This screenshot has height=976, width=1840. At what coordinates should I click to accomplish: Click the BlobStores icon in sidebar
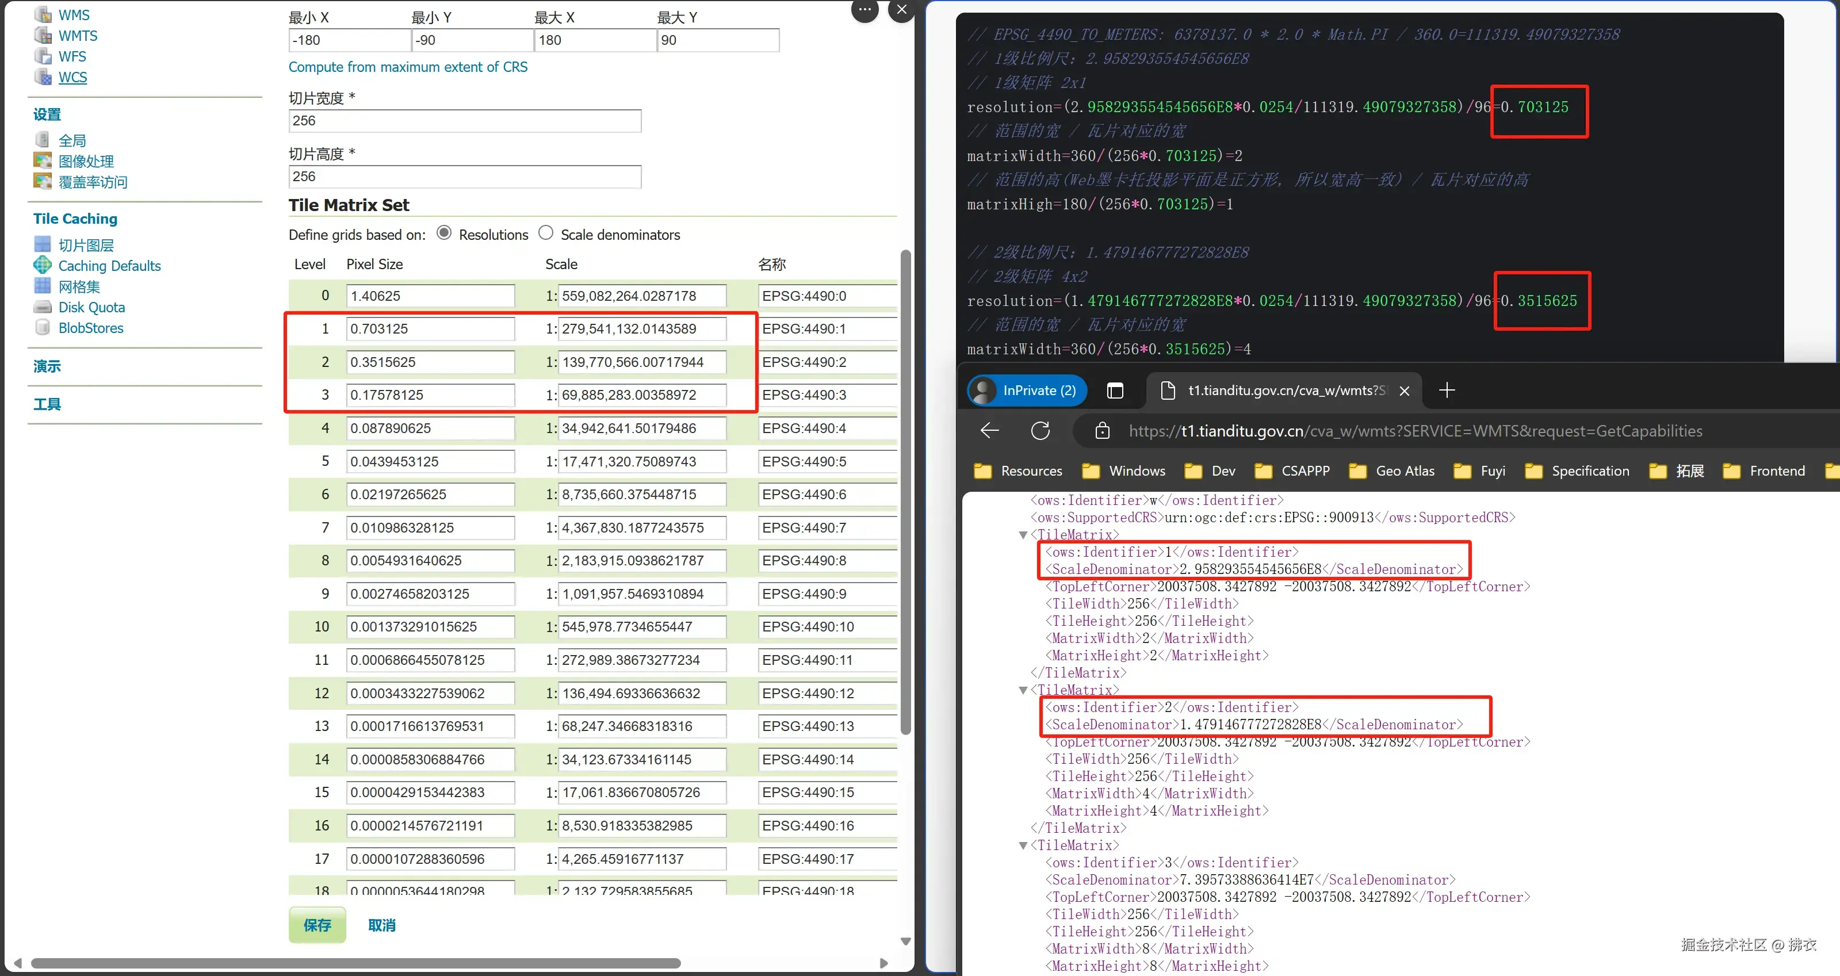[43, 328]
